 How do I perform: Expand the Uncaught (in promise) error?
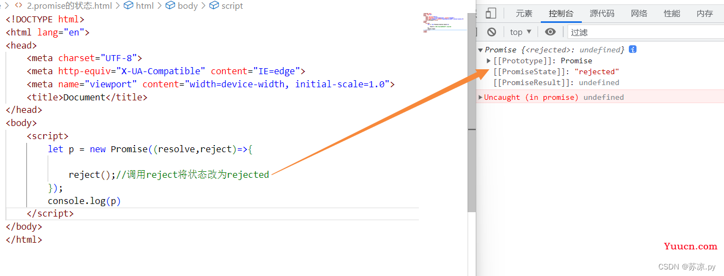480,97
